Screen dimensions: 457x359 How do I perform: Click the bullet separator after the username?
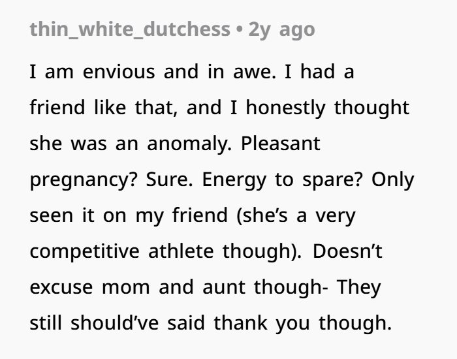click(240, 30)
